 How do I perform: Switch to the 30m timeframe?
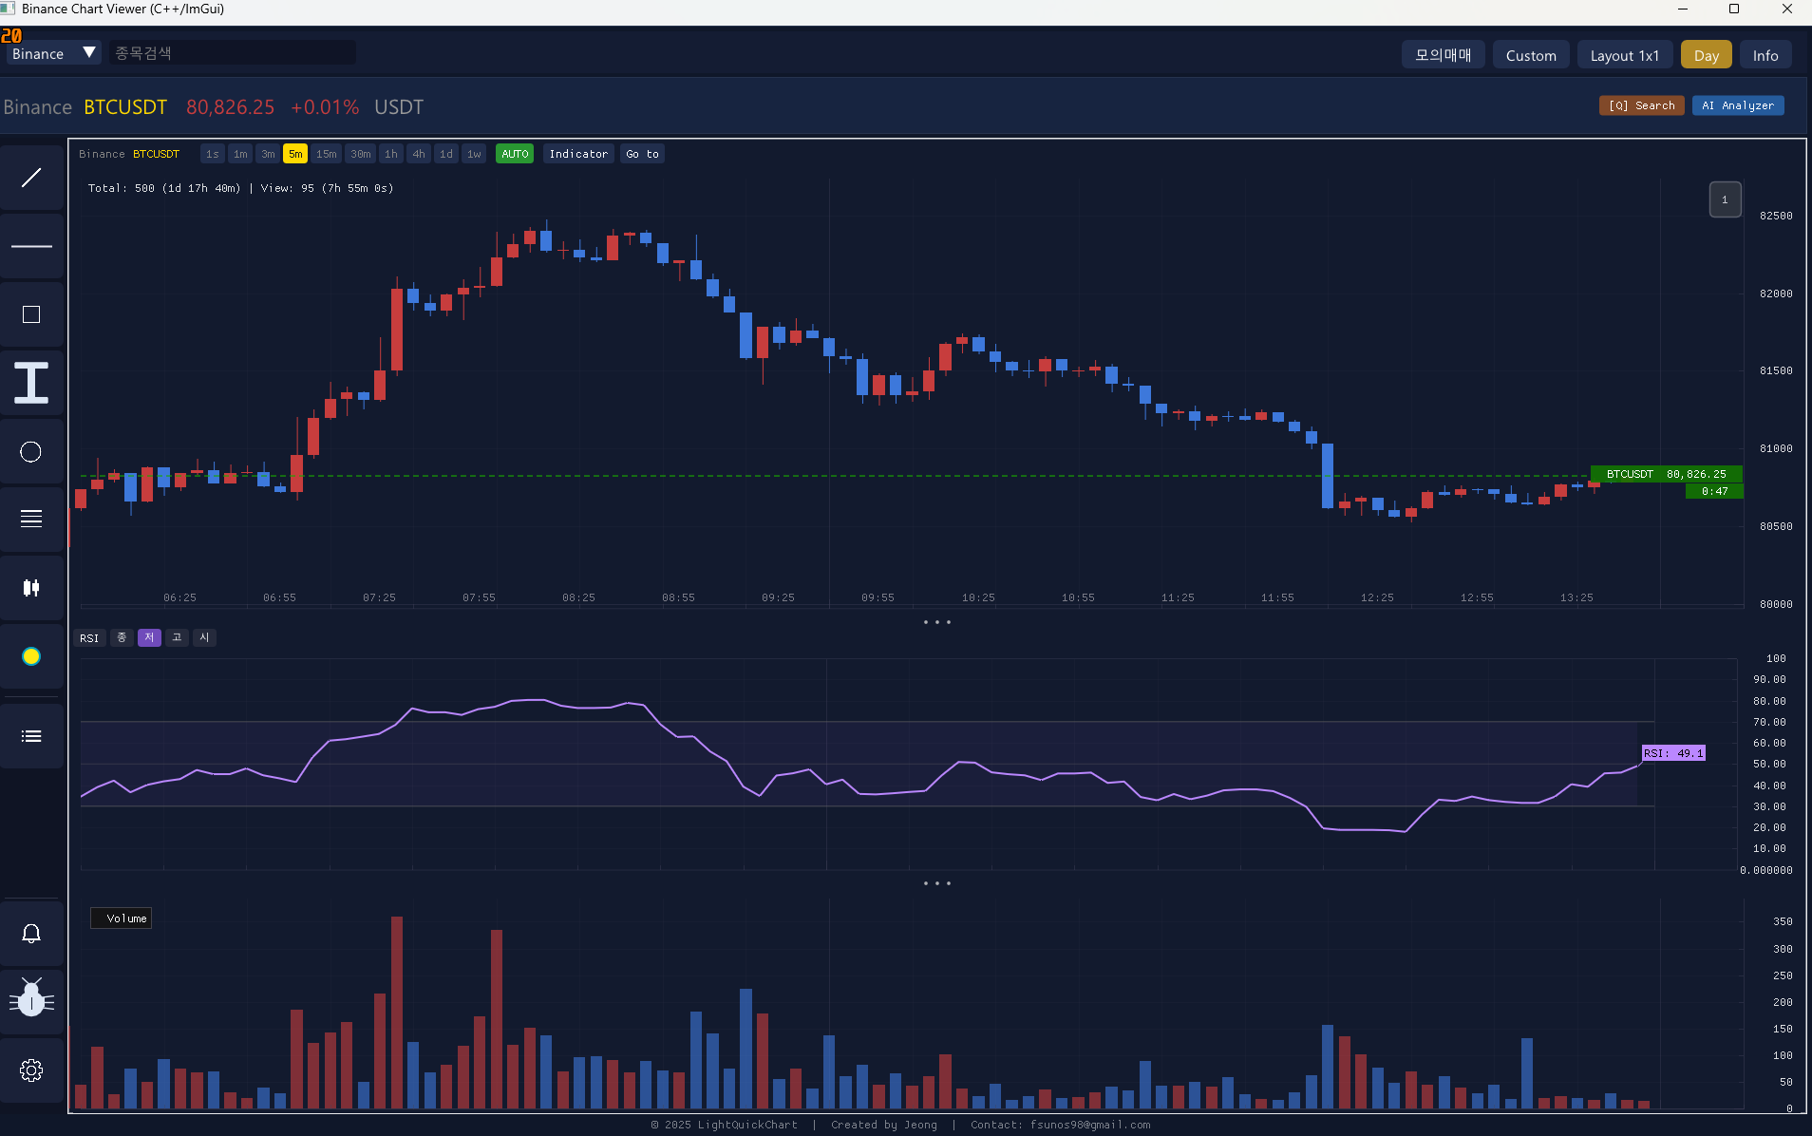tap(361, 154)
